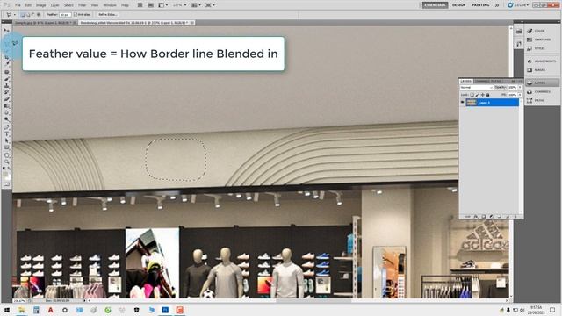Open the Adjustments panel icon

(530, 61)
